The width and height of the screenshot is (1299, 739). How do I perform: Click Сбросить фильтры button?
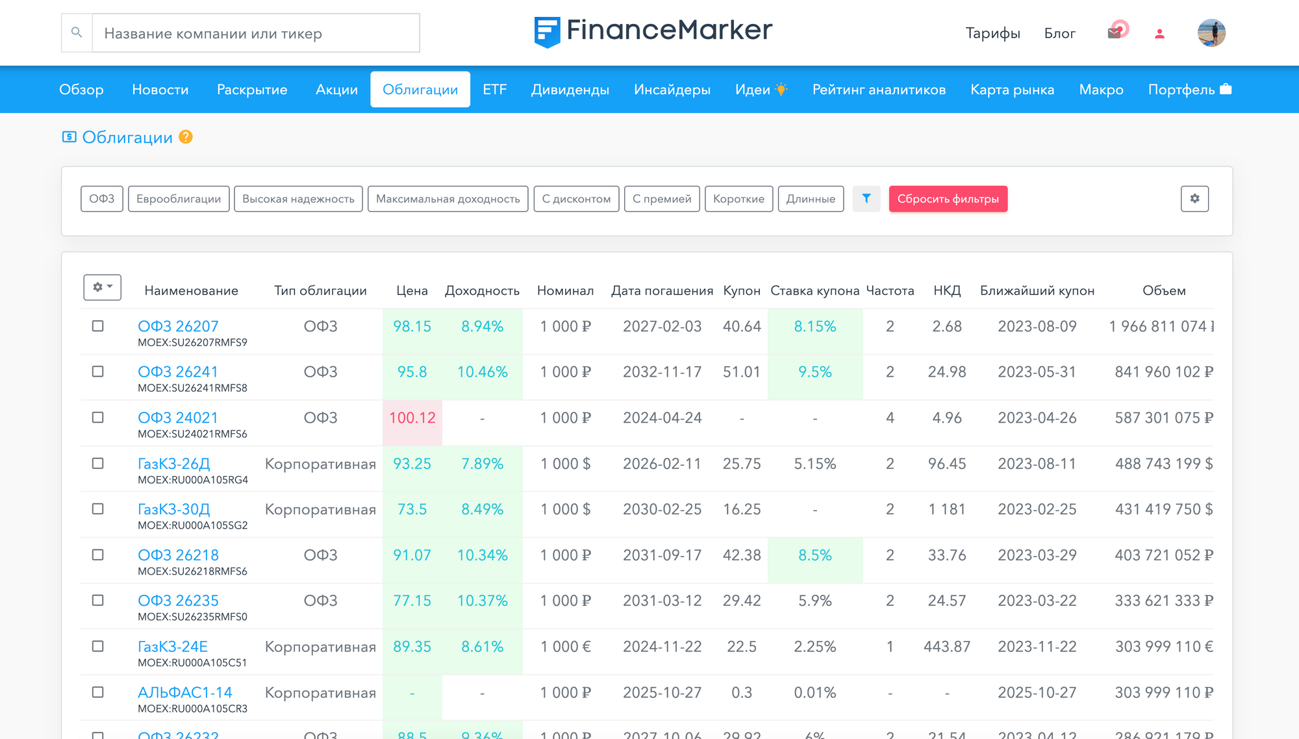point(948,199)
